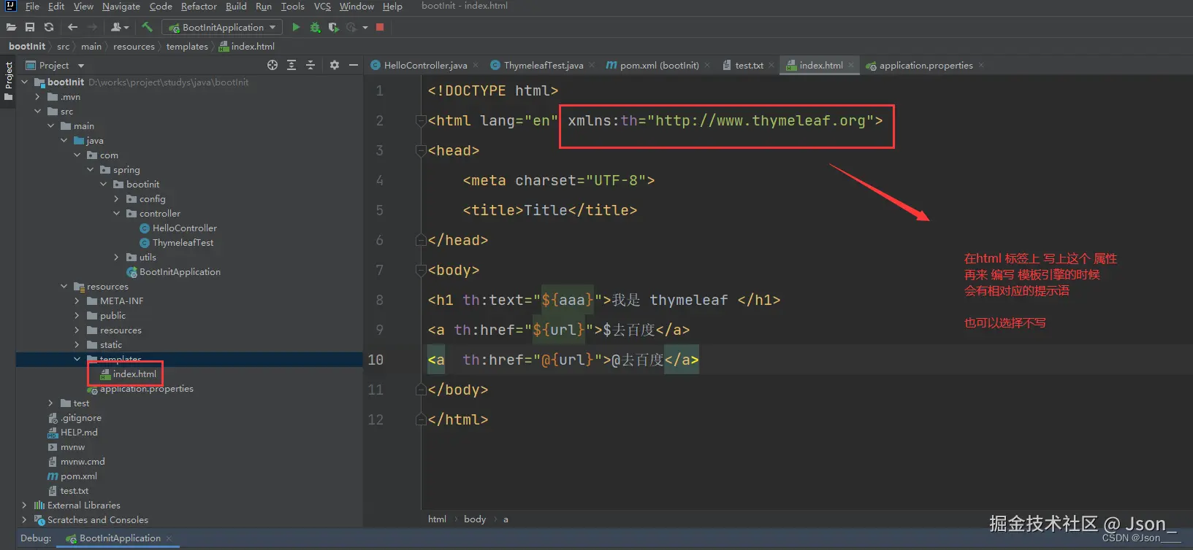Screen dimensions: 1193x550
Task: Expand the static folder
Action: click(x=77, y=345)
